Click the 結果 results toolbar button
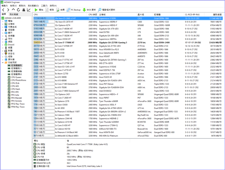Image resolution: width=225 pixels, height=170 pixels. (60, 10)
